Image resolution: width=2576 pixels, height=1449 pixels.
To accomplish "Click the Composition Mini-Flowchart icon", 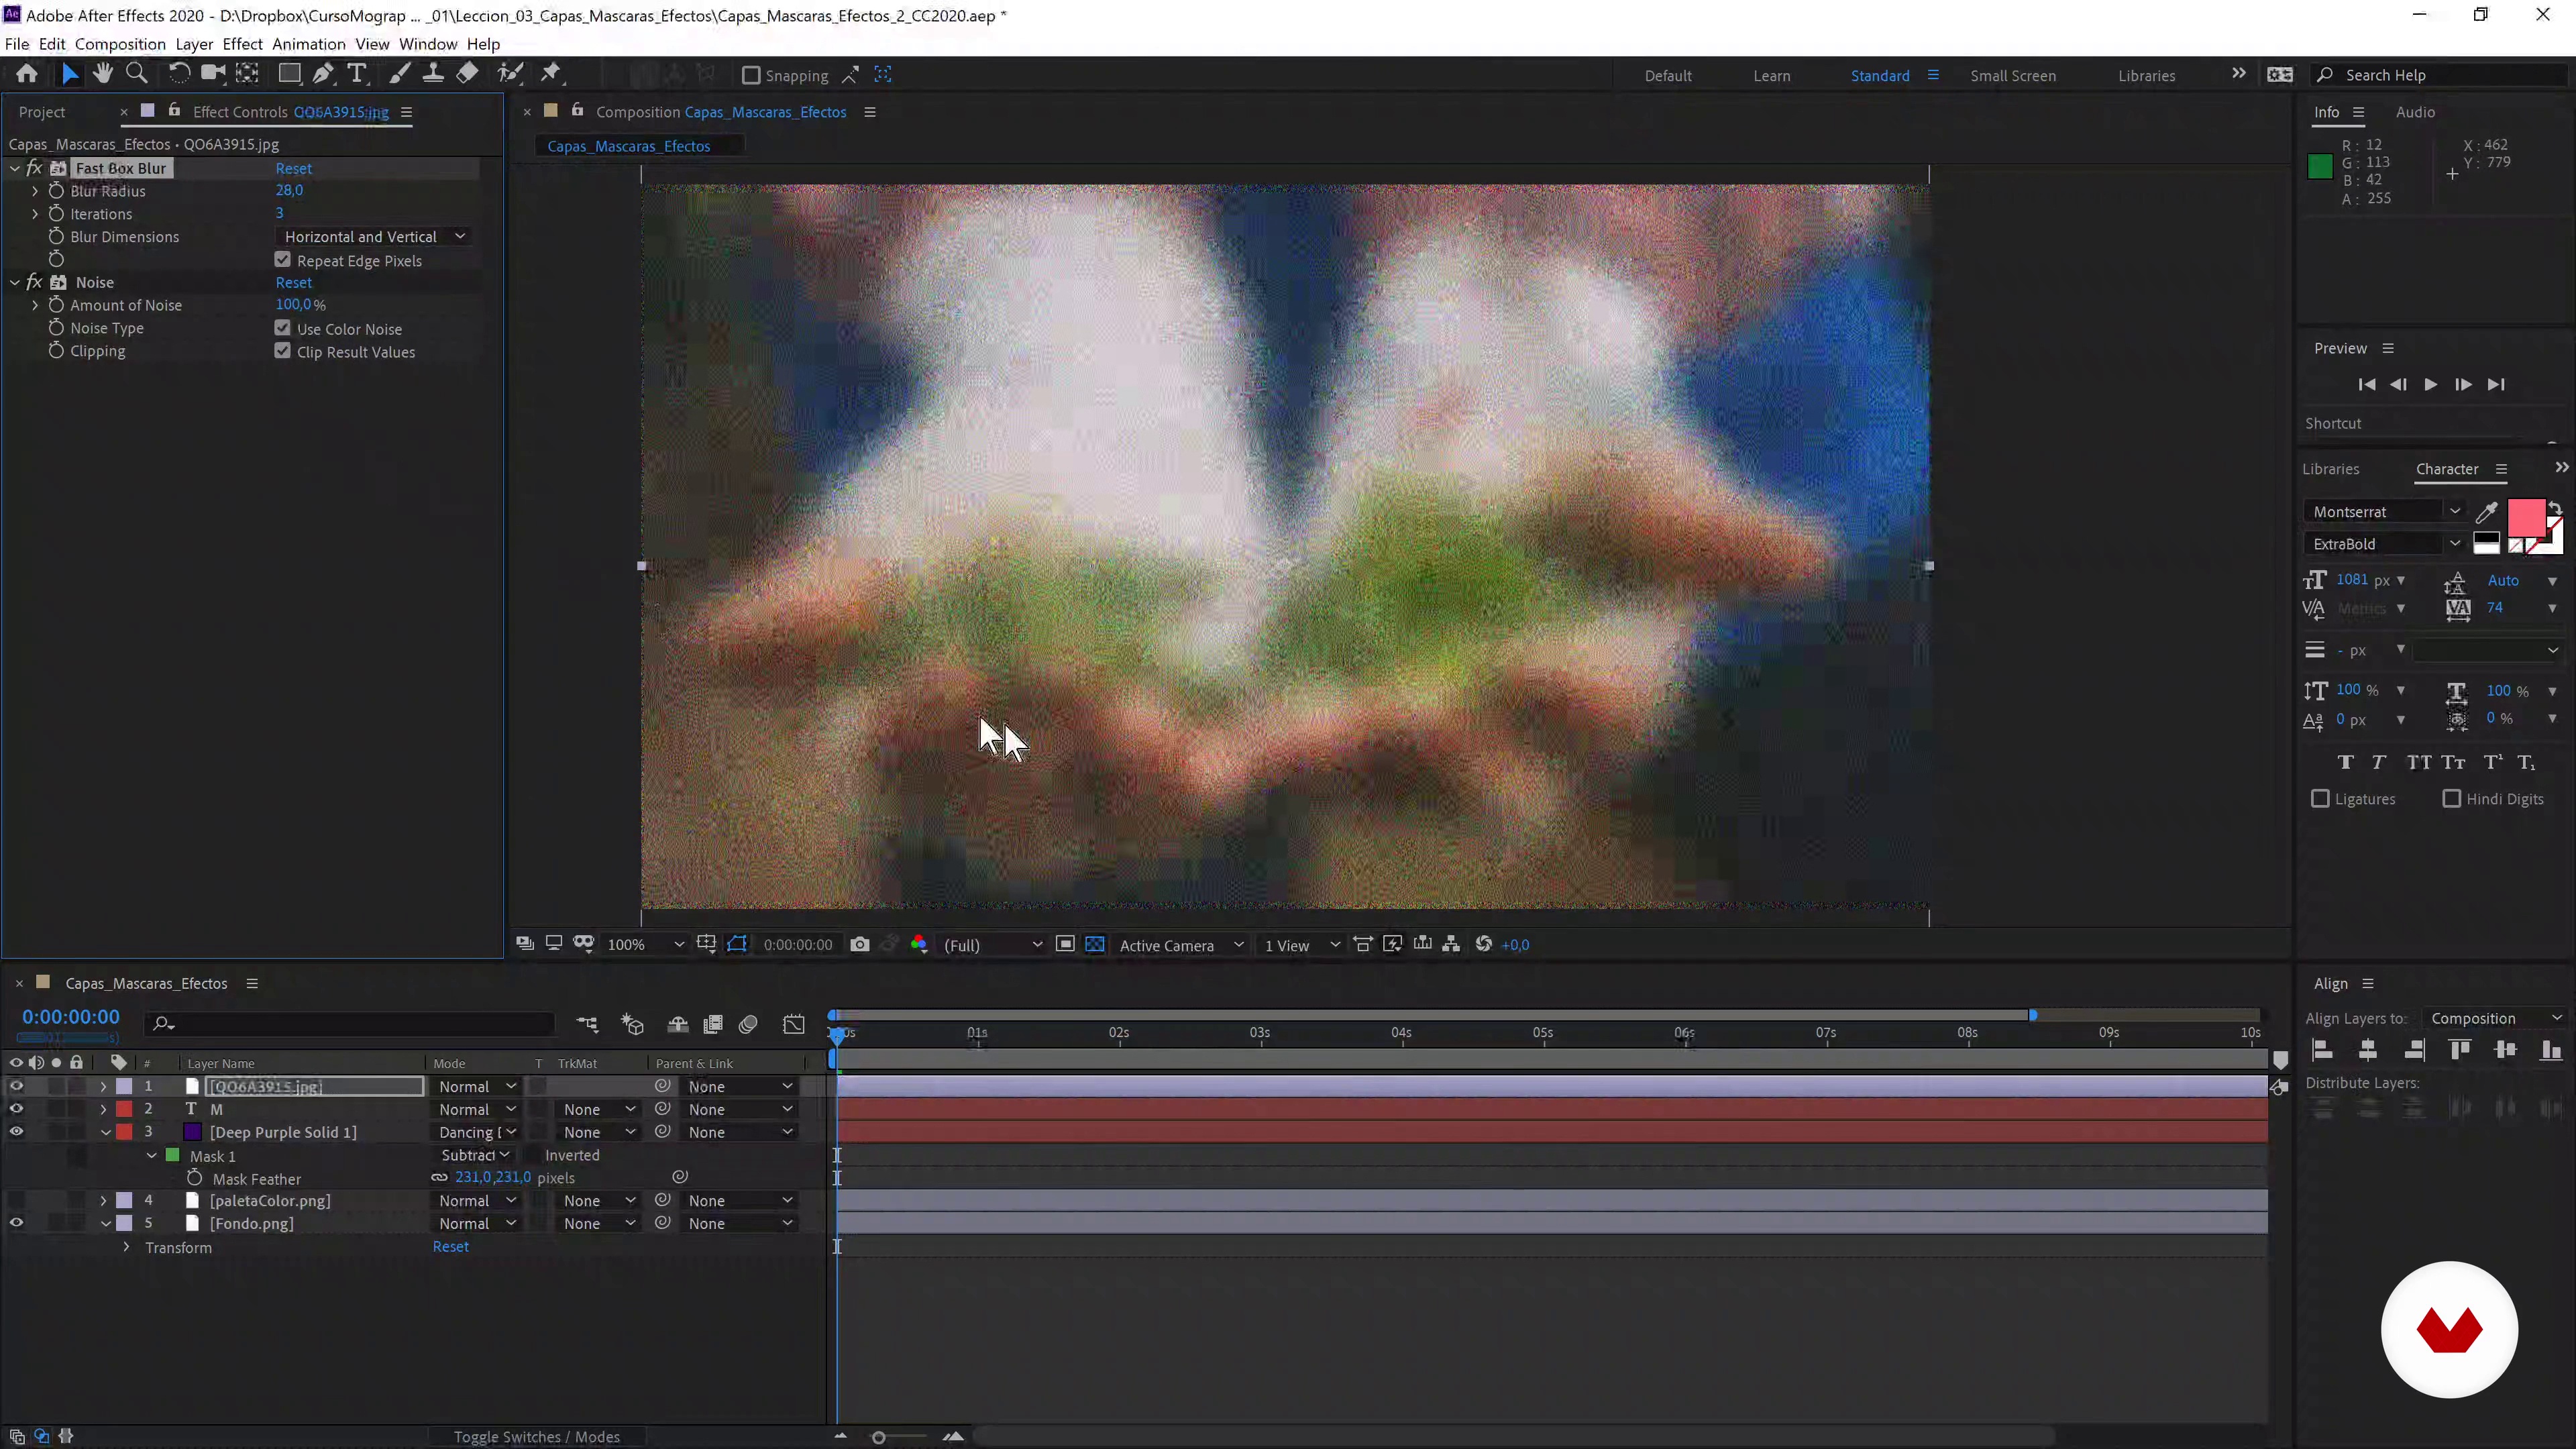I will pyautogui.click(x=587, y=1024).
